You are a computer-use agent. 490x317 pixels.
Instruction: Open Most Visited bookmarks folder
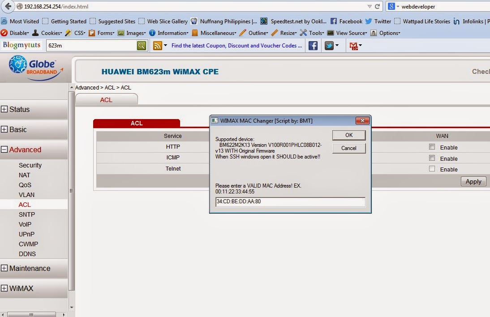click(x=20, y=21)
